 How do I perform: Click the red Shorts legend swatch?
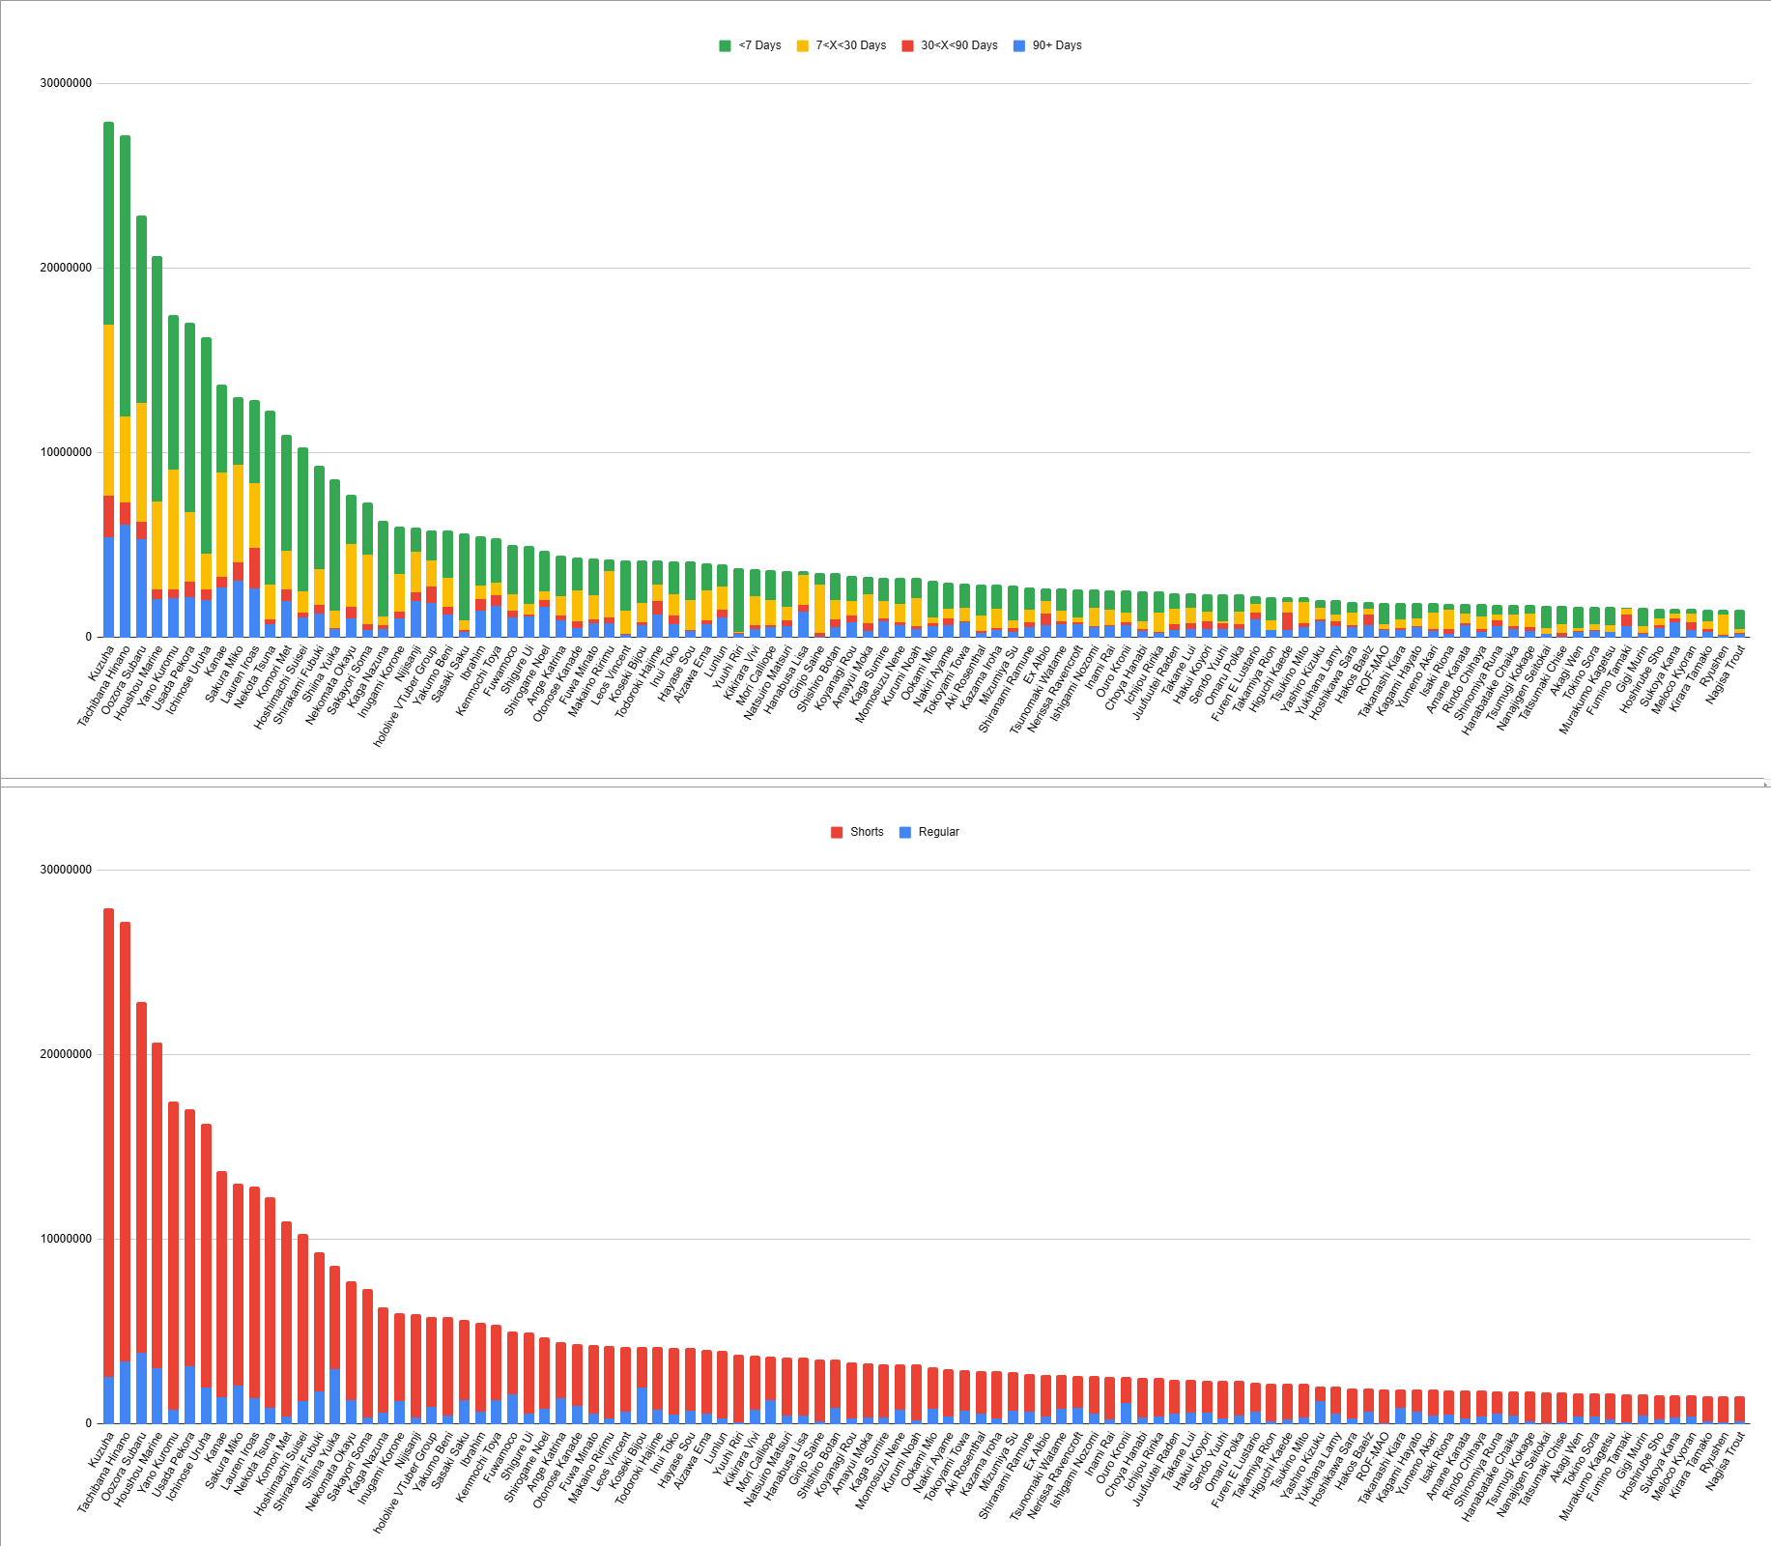pyautogui.click(x=837, y=832)
